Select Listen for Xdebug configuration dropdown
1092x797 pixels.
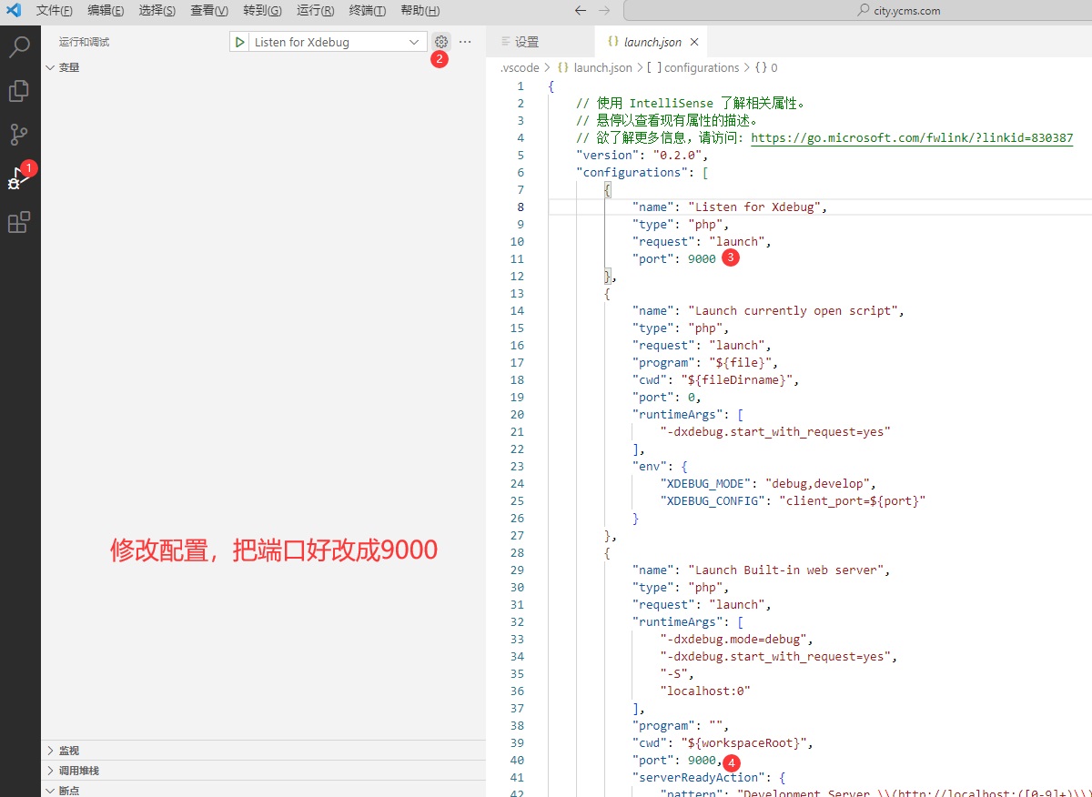(x=337, y=42)
